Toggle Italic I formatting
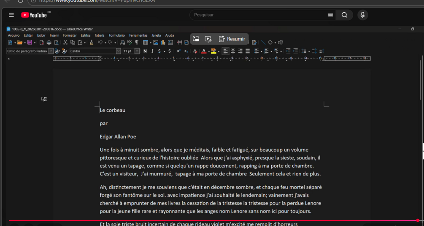 (x=152, y=51)
